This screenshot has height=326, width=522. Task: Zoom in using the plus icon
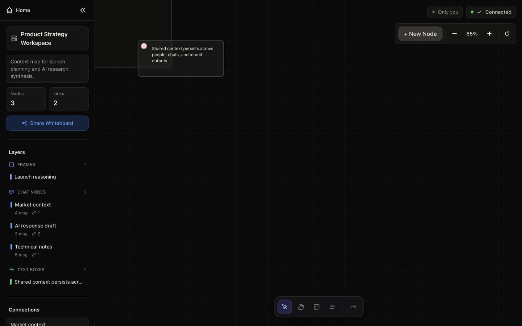[x=489, y=34]
